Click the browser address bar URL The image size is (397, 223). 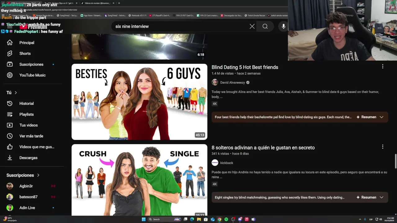point(51,10)
